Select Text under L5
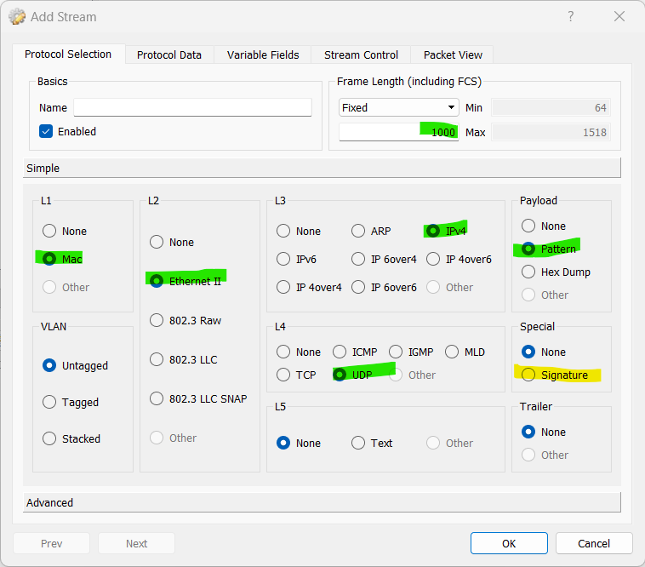Image resolution: width=645 pixels, height=567 pixels. [358, 443]
